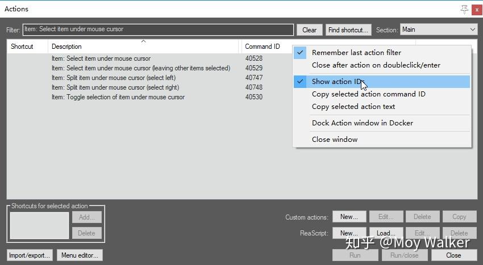Image resolution: width=483 pixels, height=265 pixels.
Task: Click into the Filter text field
Action: (158, 30)
